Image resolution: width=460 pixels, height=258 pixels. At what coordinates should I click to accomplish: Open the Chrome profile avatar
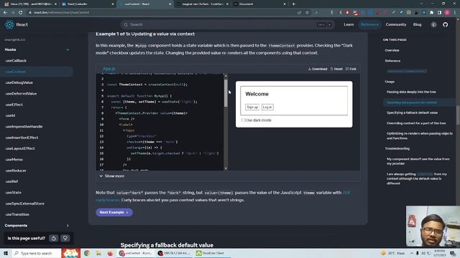pos(447,13)
